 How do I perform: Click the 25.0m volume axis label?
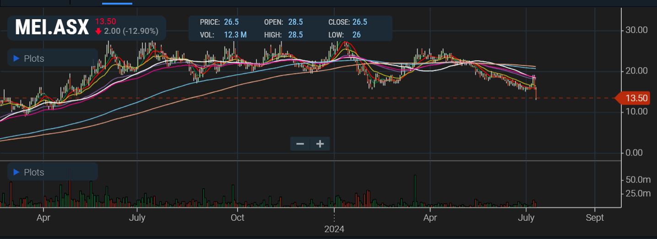[638, 193]
